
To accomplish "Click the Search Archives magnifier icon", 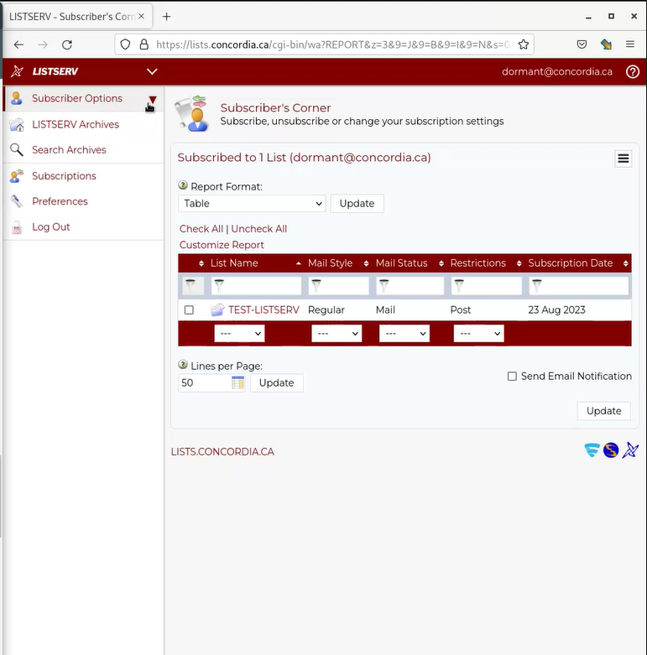I will click(17, 149).
